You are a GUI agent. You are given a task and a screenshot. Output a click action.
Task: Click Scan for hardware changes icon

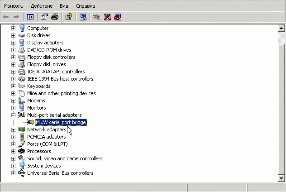coord(83,17)
